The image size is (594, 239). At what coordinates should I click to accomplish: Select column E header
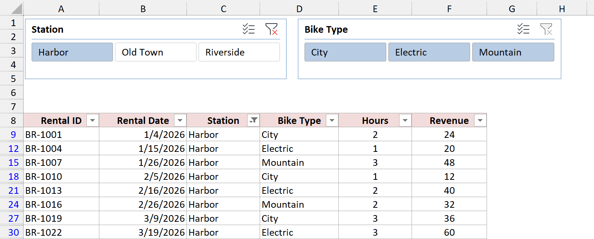point(375,8)
